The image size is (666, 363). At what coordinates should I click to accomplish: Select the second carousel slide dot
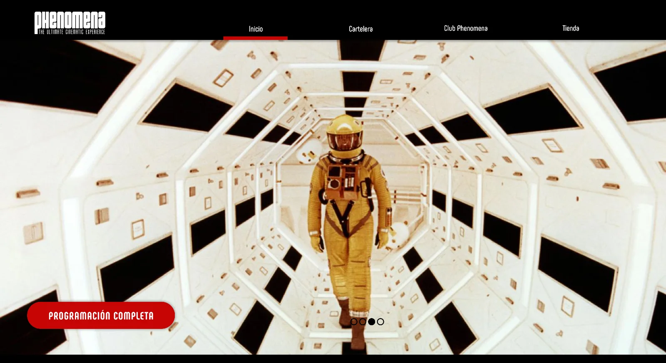363,321
